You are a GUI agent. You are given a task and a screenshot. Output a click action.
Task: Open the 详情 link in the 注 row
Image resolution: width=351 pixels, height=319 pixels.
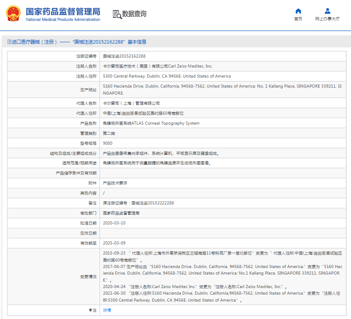[106, 310]
